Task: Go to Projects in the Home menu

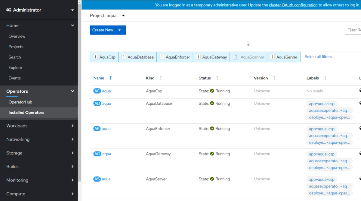Action: pos(16,47)
